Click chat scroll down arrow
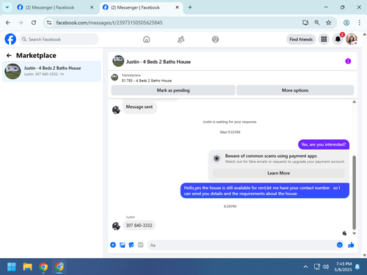367x275 pixels. click(354, 233)
